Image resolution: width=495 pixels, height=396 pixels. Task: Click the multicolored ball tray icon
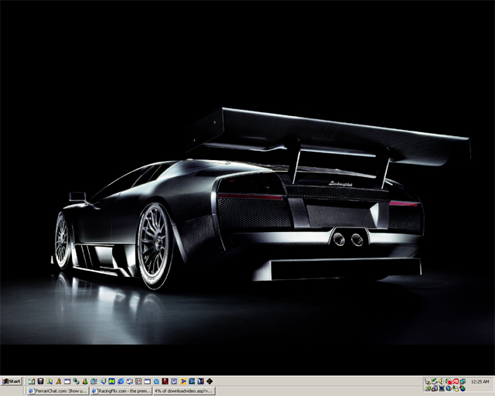(463, 388)
